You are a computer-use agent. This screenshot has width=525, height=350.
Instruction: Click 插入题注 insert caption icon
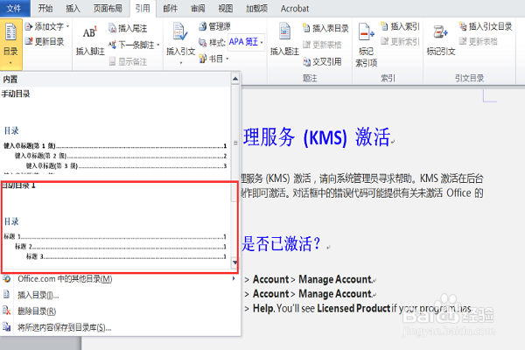pos(284,31)
